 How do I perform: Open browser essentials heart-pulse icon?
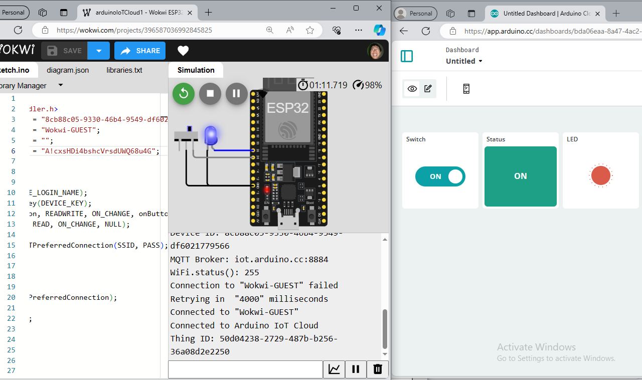337,30
